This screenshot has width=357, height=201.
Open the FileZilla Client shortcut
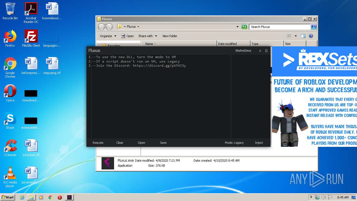(x=31, y=39)
